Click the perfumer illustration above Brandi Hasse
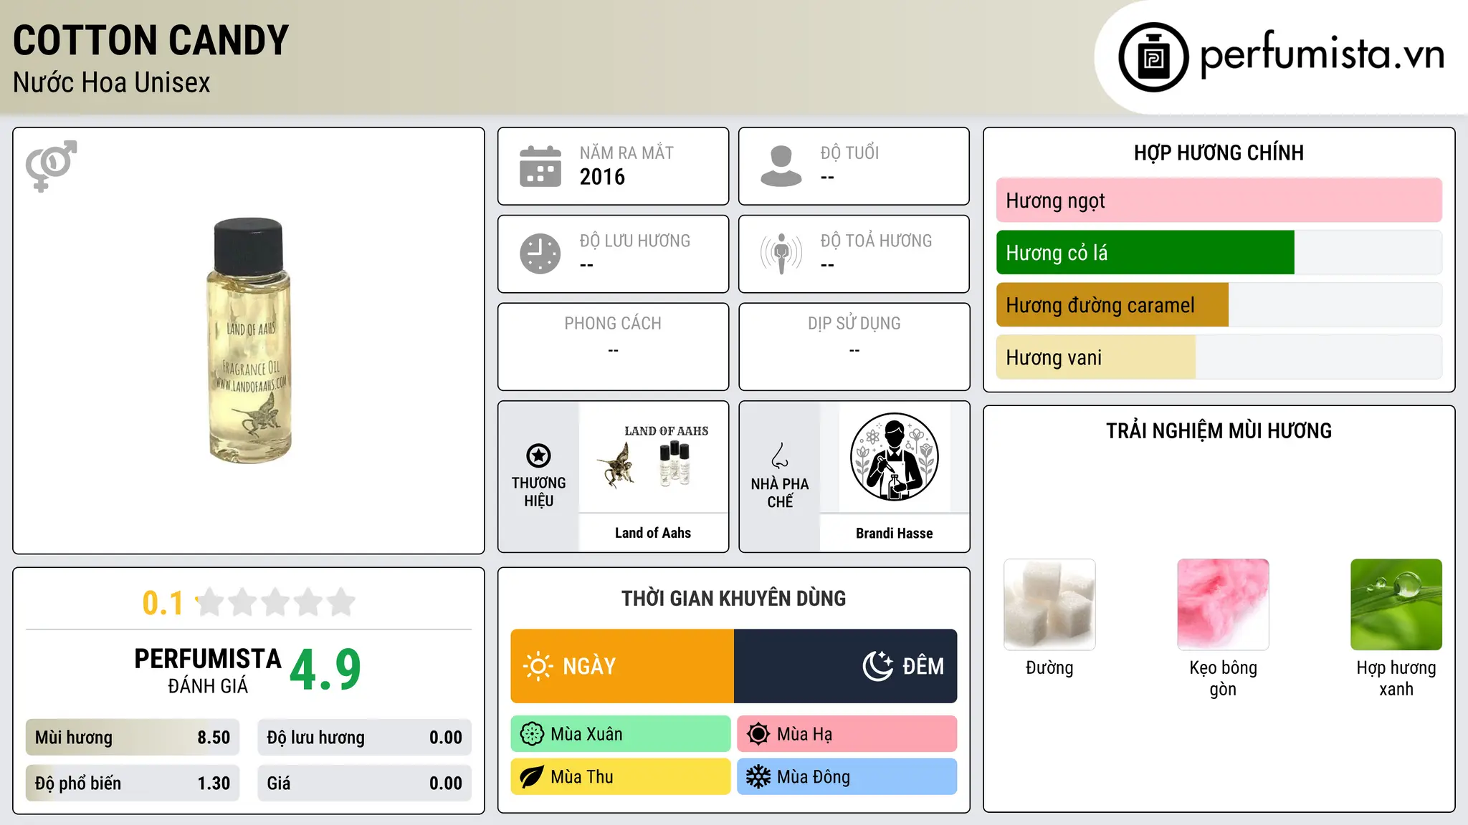The width and height of the screenshot is (1468, 825). pyautogui.click(x=894, y=457)
